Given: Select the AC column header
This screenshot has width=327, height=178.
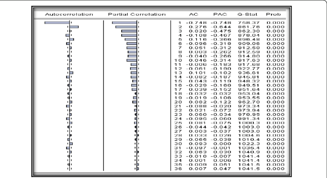Looking at the screenshot, I should pos(194,14).
